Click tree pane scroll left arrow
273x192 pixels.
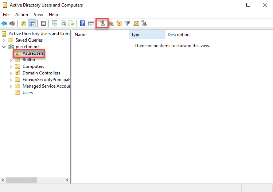coord(3,180)
